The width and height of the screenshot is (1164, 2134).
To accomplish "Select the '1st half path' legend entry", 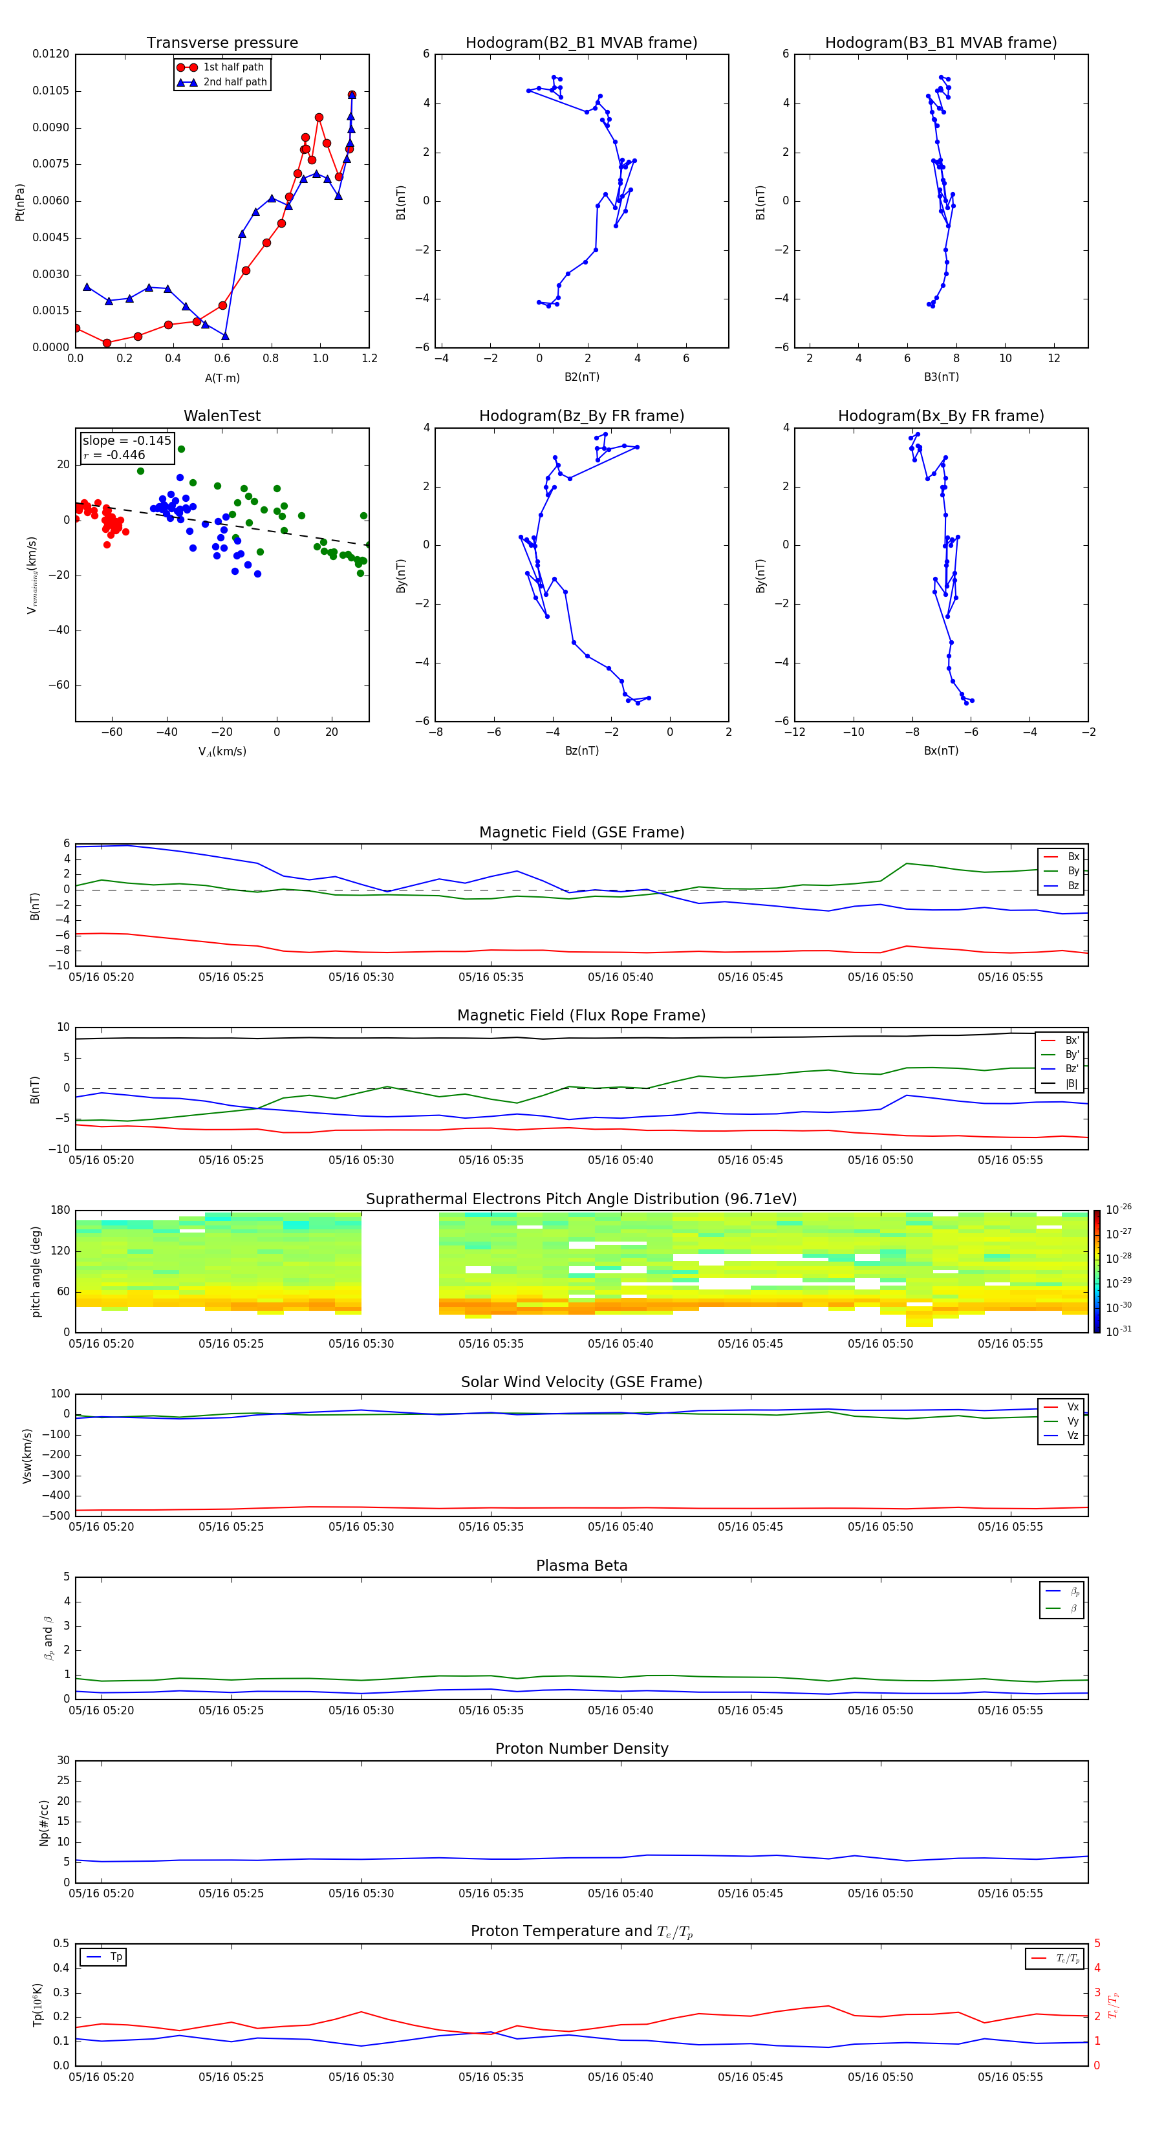I will [x=221, y=67].
